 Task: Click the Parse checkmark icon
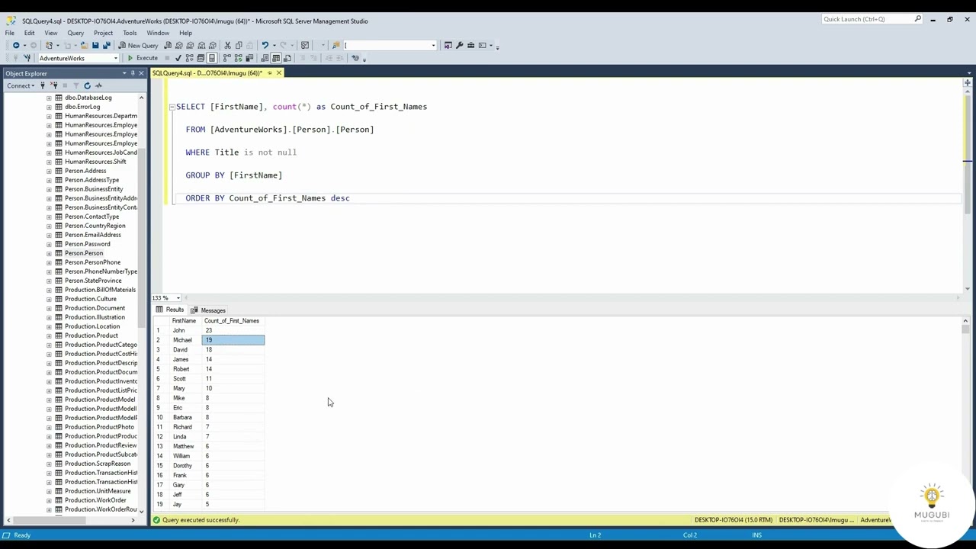[x=178, y=58]
